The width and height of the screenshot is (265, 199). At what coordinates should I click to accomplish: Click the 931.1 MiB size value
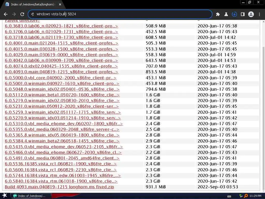156,187
